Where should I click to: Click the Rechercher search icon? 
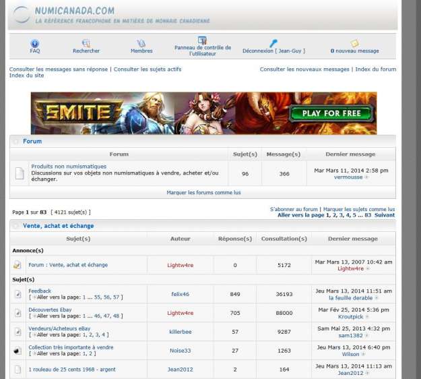tap(86, 43)
